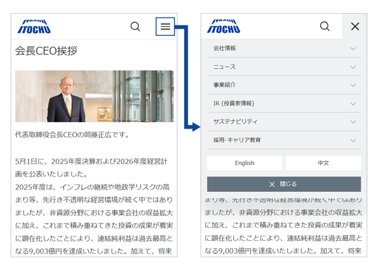This screenshot has width=379, height=269.
Task: Open the サステナビリティ menu item
Action: (x=284, y=121)
